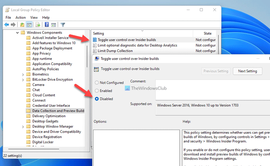The width and height of the screenshot is (270, 166).
Task: Select Add features to Windows 10
Action: pyautogui.click(x=54, y=43)
